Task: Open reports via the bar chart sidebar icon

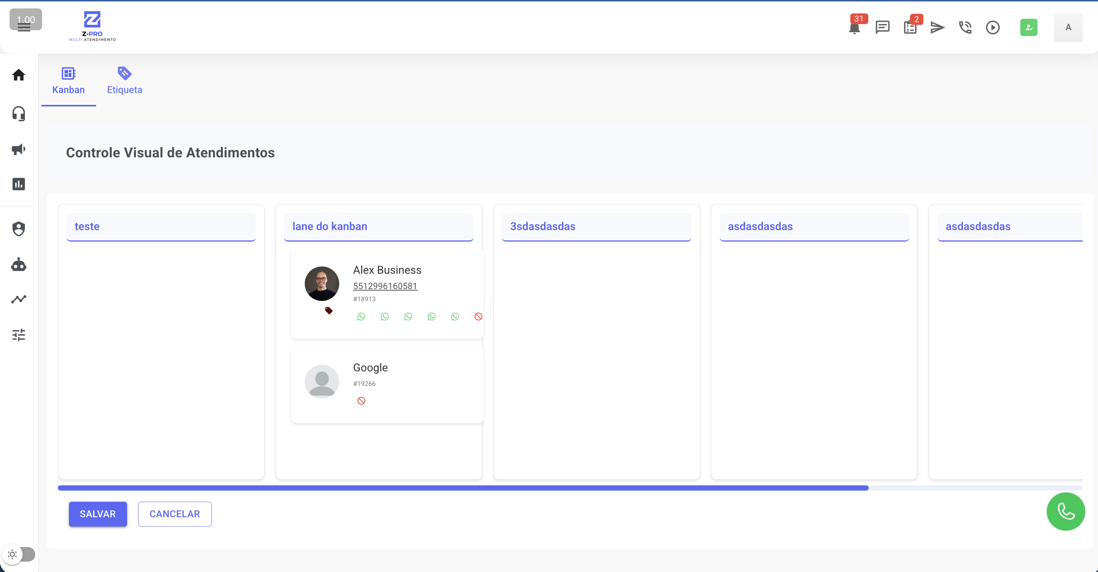Action: click(19, 184)
